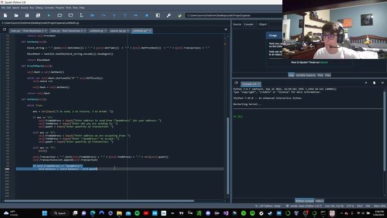Save all open files
This screenshot has width=387, height=218.
pos(37,15)
